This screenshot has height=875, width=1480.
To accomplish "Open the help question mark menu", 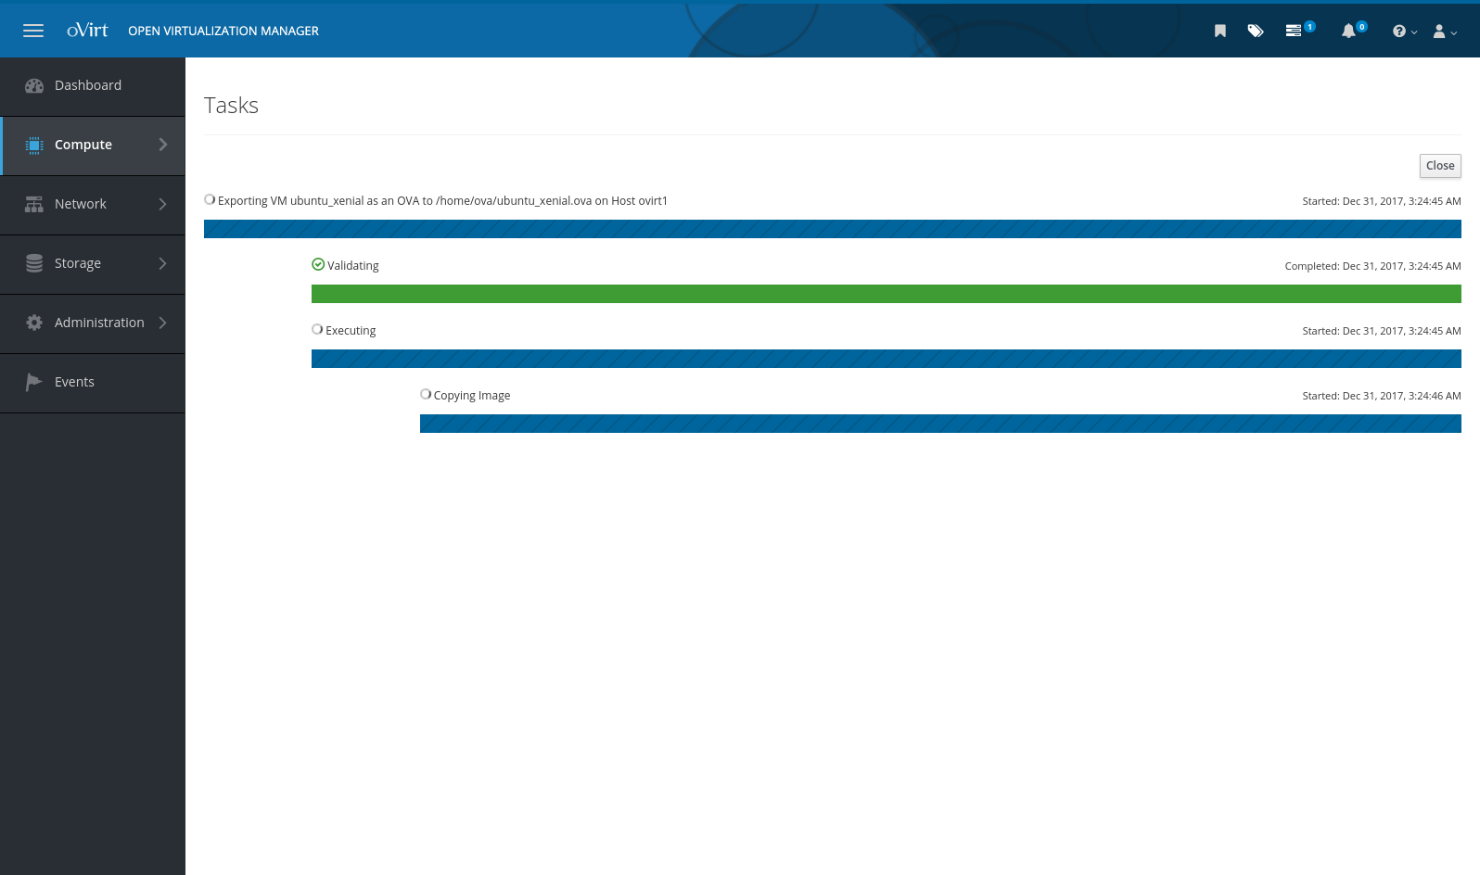I will 1404,31.
